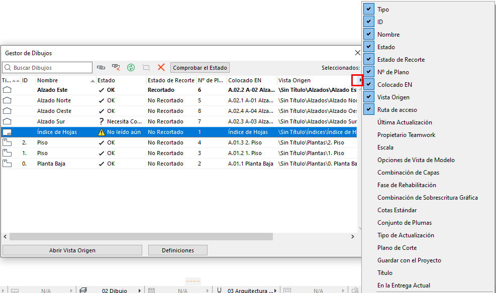Click the Abrir Vista Origen button
Screen dimensions: 496x293
point(72,250)
